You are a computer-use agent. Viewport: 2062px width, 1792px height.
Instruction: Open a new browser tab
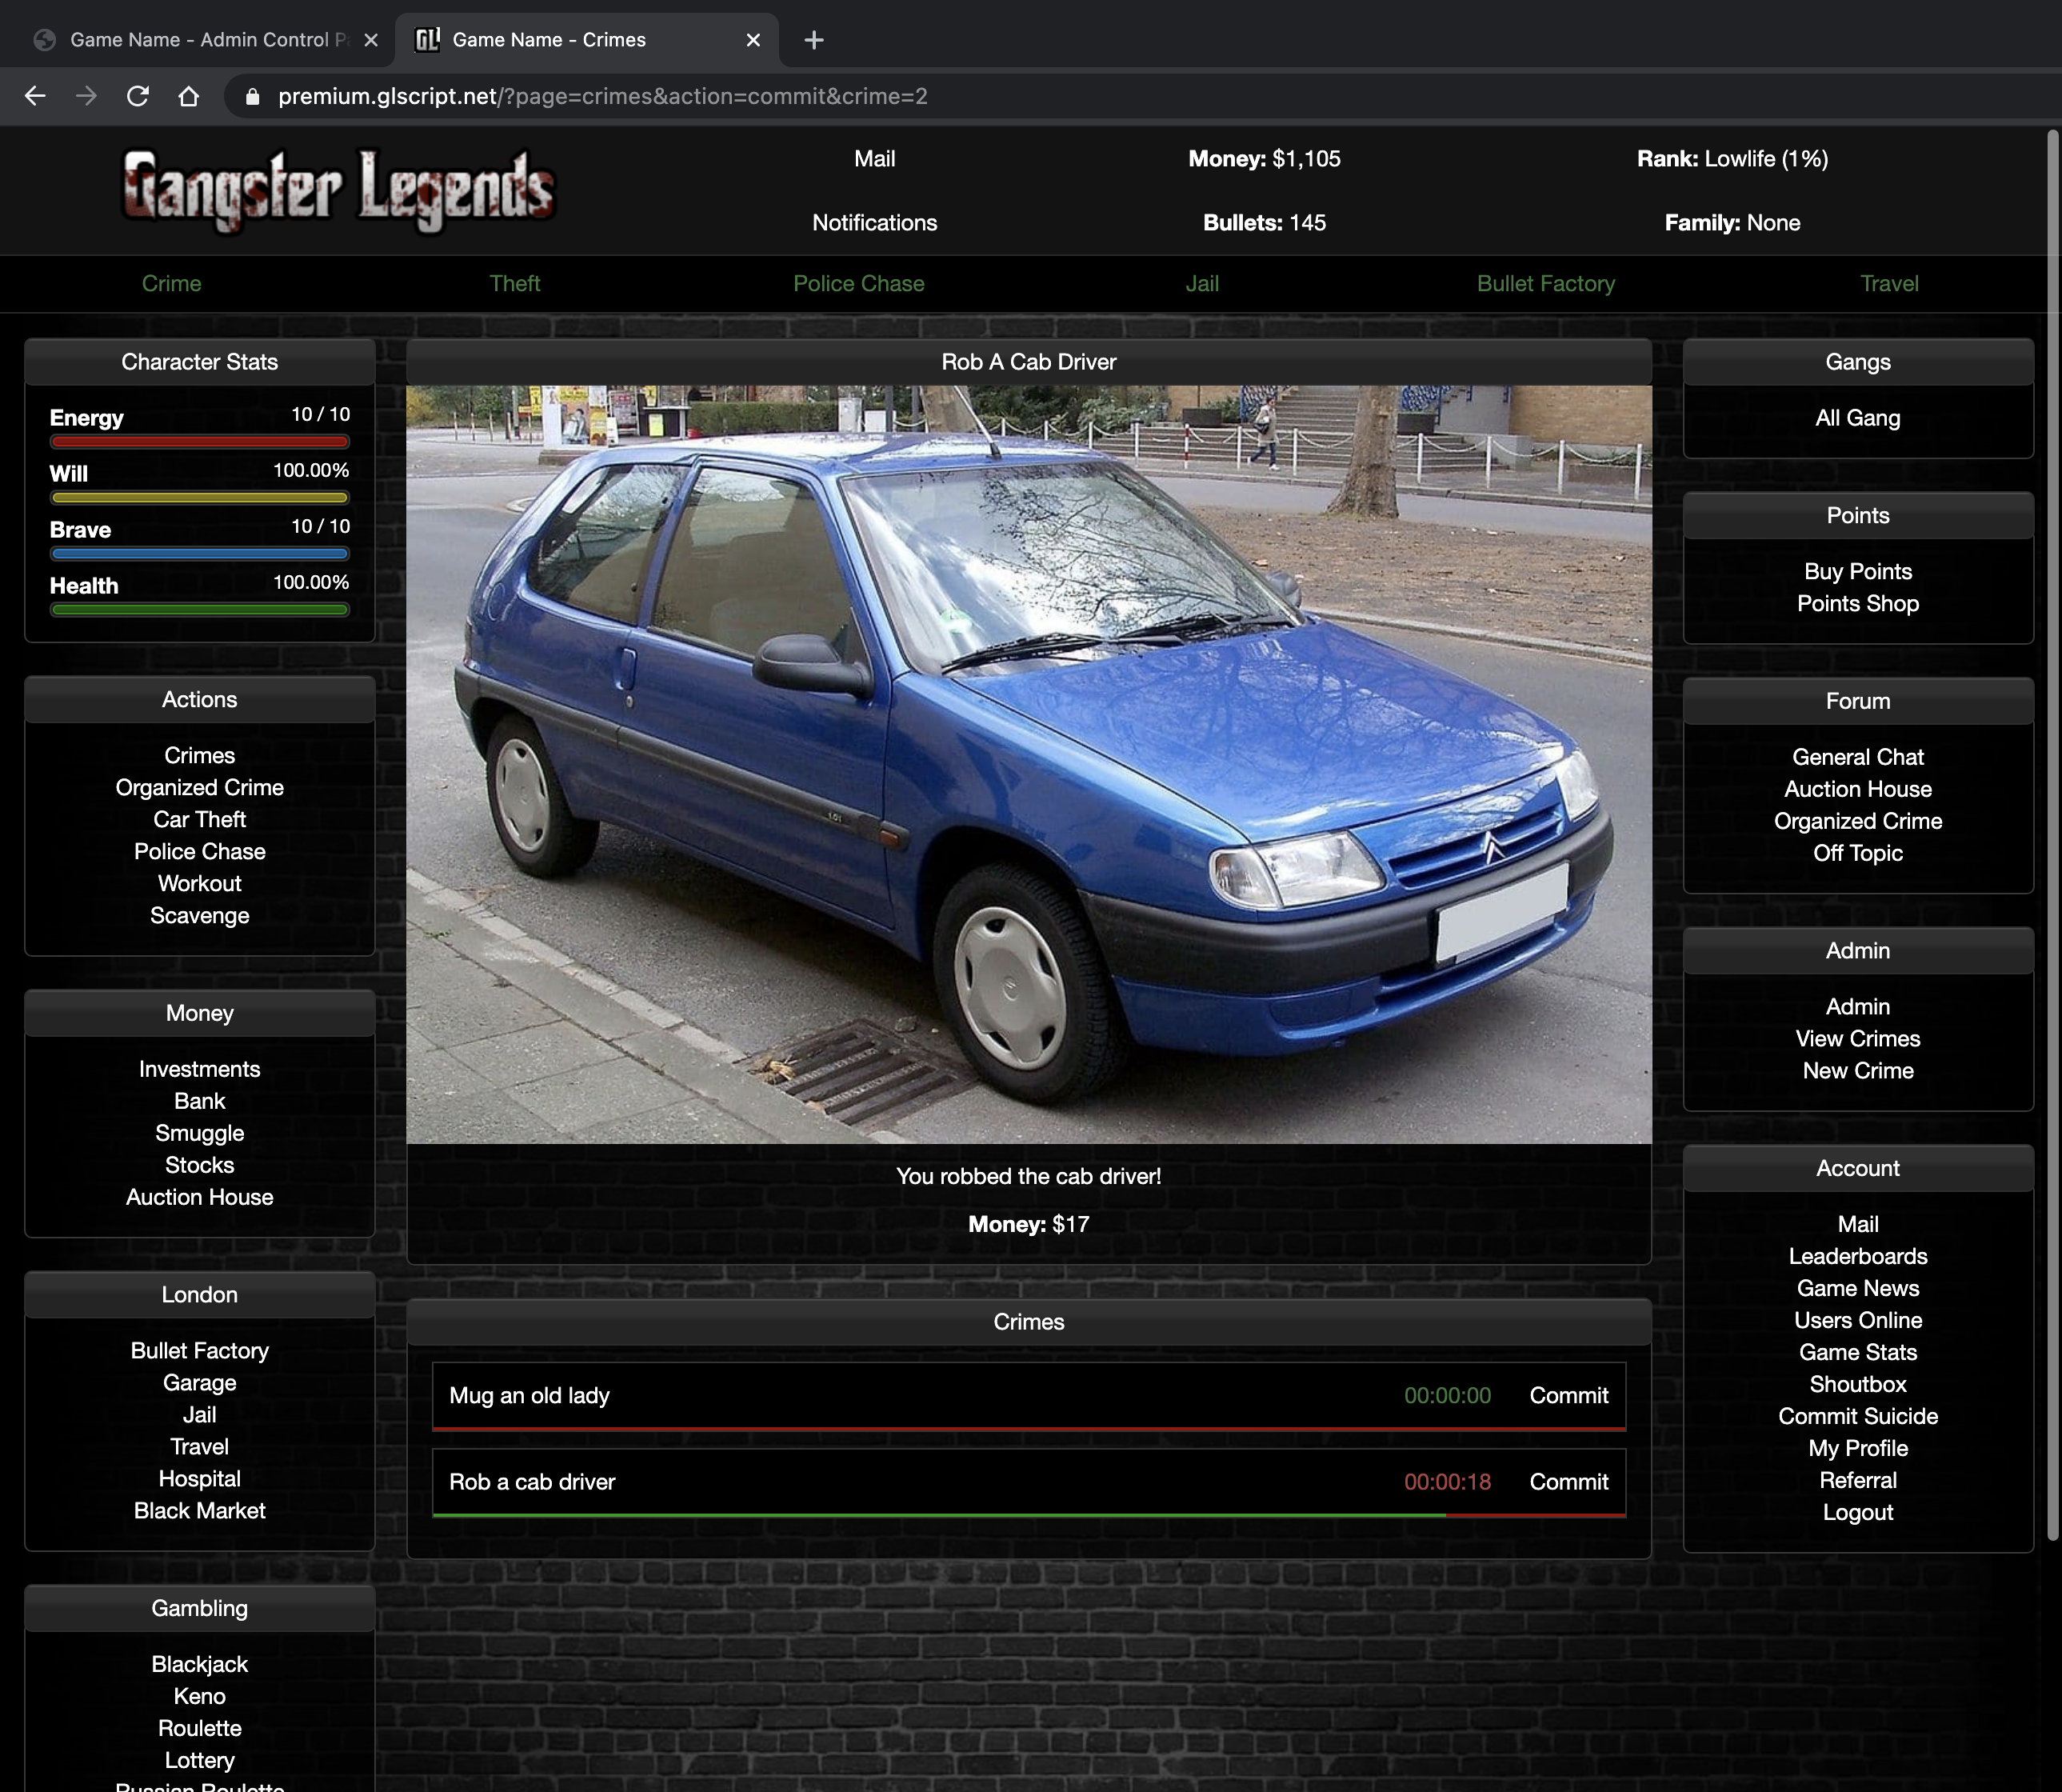(814, 40)
